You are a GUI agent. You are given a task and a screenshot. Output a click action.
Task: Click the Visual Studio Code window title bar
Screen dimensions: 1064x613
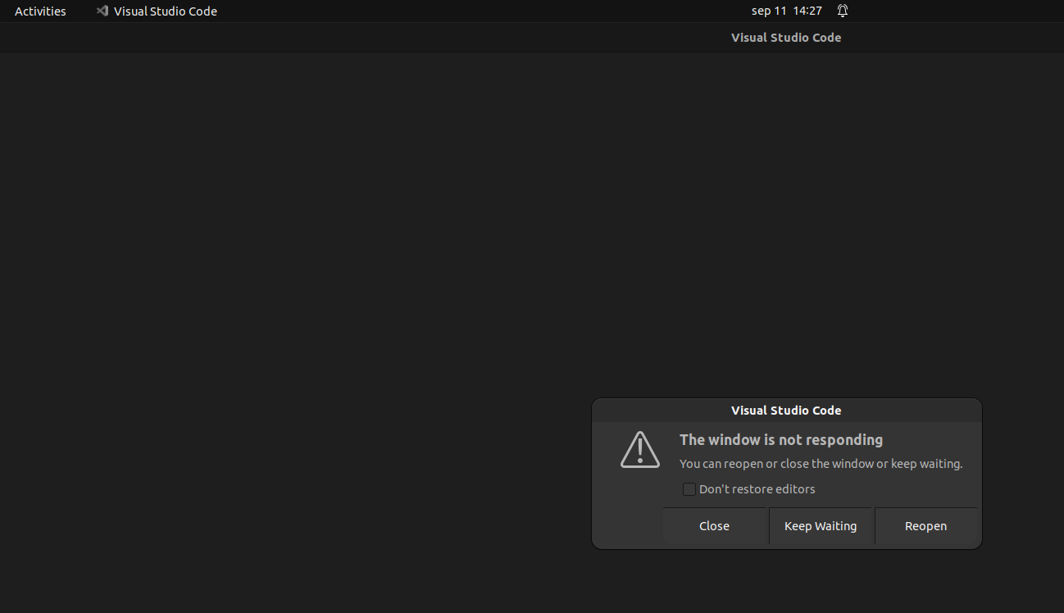pyautogui.click(x=785, y=37)
